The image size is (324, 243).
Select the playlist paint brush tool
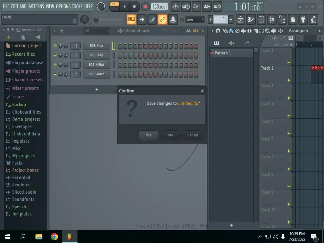[x=231, y=31]
